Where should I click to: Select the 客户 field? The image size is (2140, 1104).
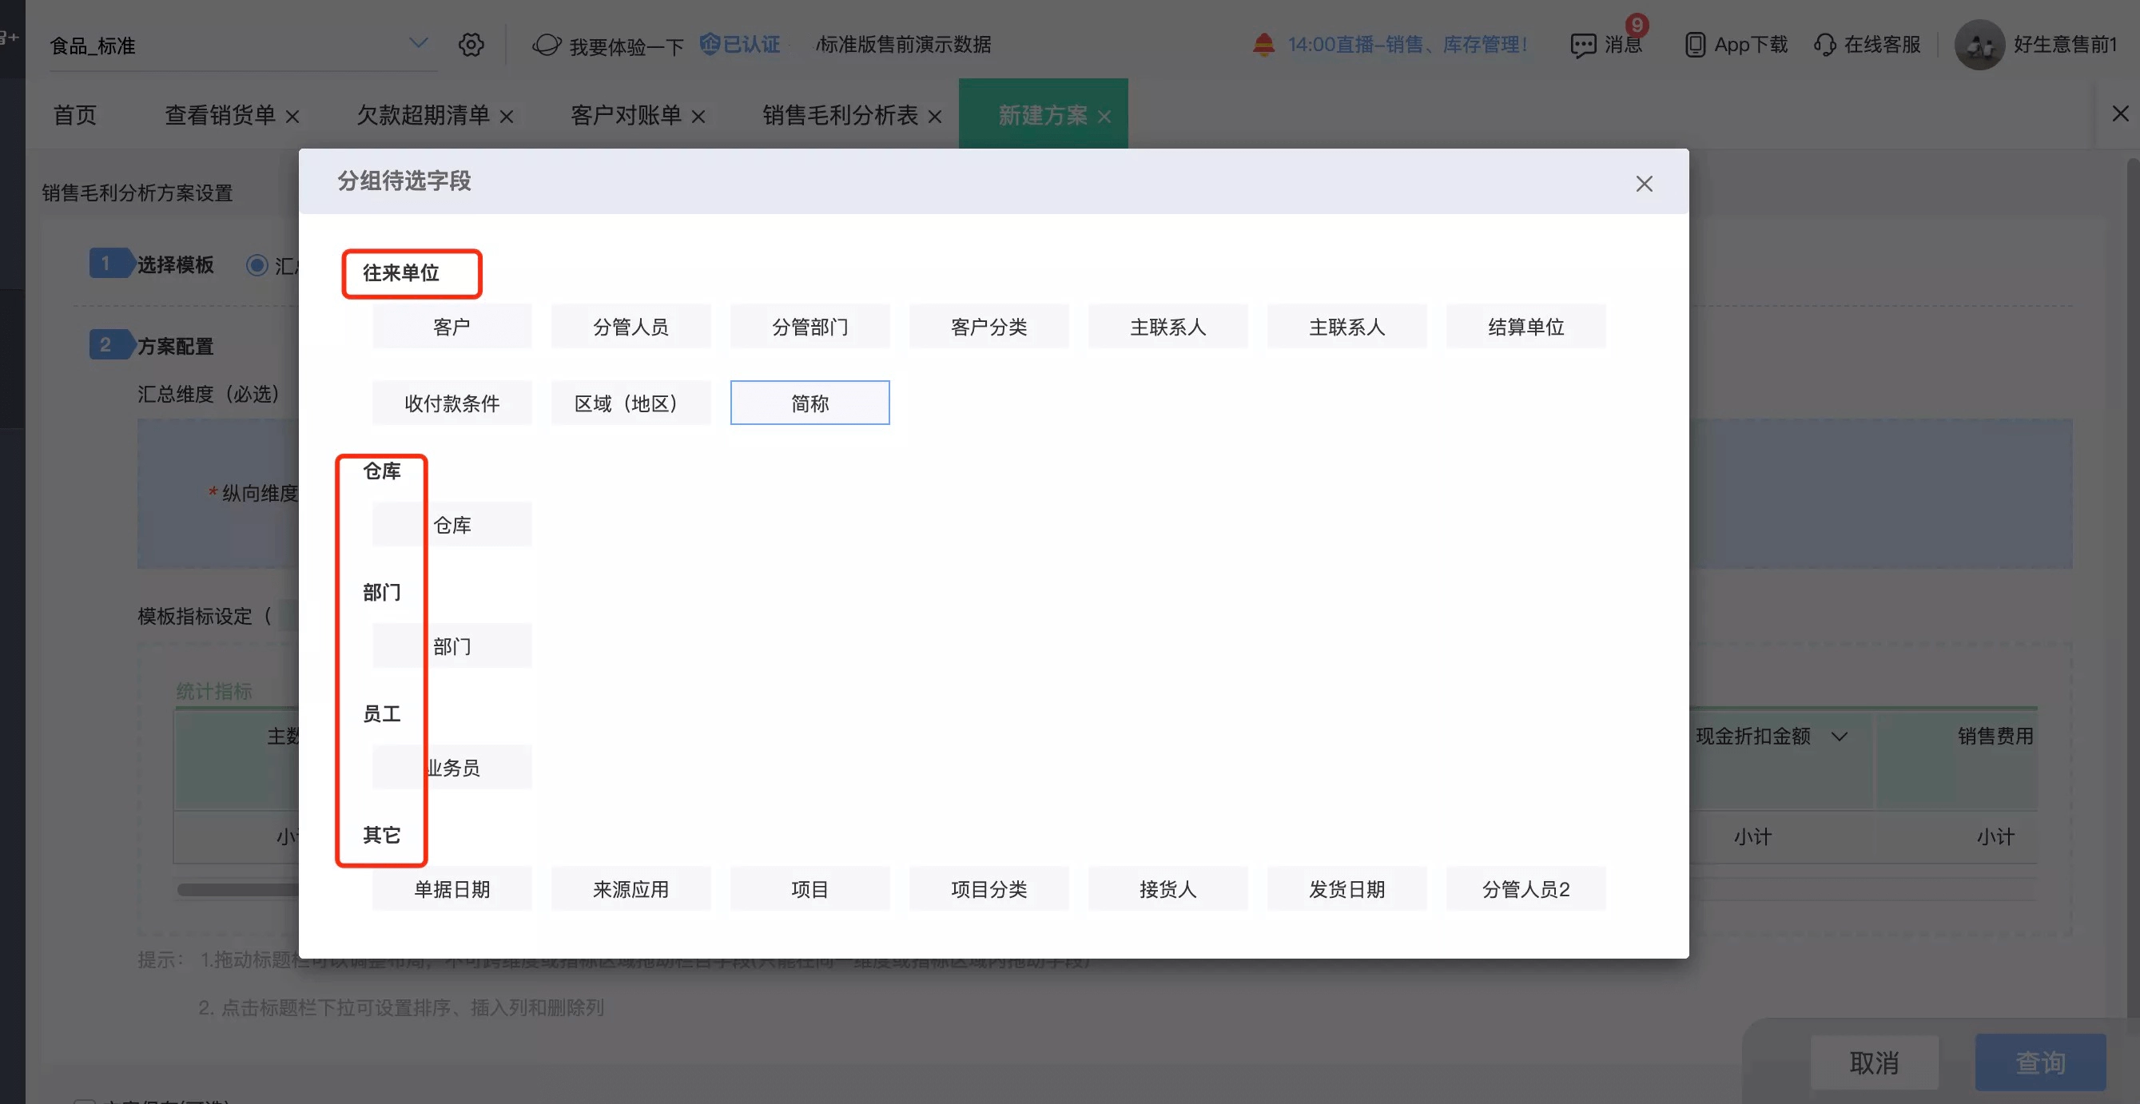pos(452,327)
